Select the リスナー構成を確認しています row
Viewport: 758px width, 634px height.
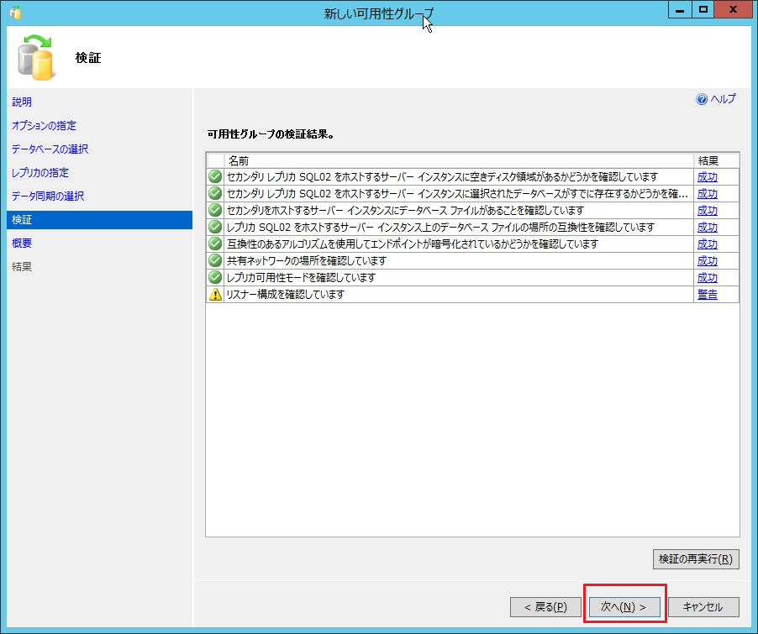pyautogui.click(x=454, y=295)
